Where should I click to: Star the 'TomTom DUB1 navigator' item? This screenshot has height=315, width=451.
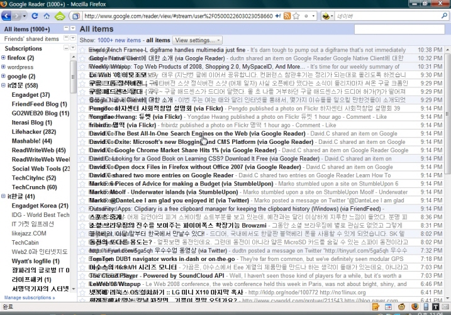[x=82, y=259]
